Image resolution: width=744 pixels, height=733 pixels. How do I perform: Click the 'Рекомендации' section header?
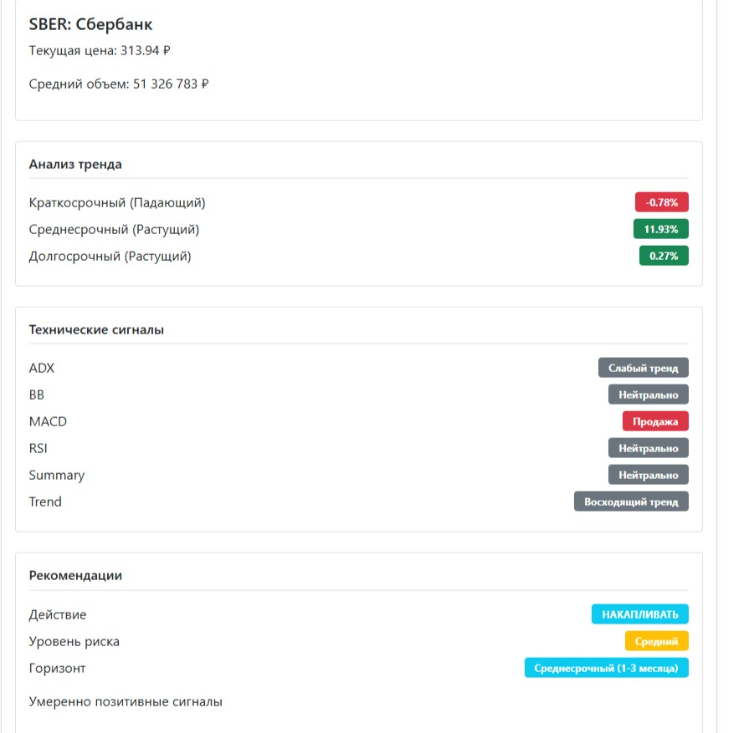75,575
